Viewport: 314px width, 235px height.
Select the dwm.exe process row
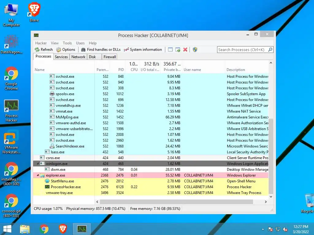coord(151,170)
